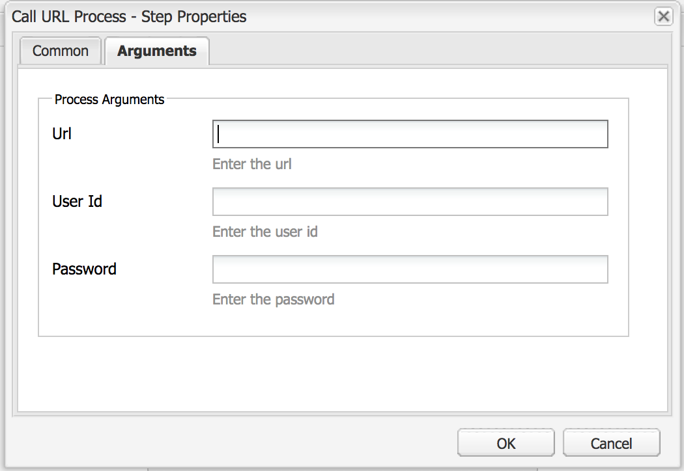Click the 'Enter the url' hint text
Image resolution: width=684 pixels, height=471 pixels.
[252, 164]
